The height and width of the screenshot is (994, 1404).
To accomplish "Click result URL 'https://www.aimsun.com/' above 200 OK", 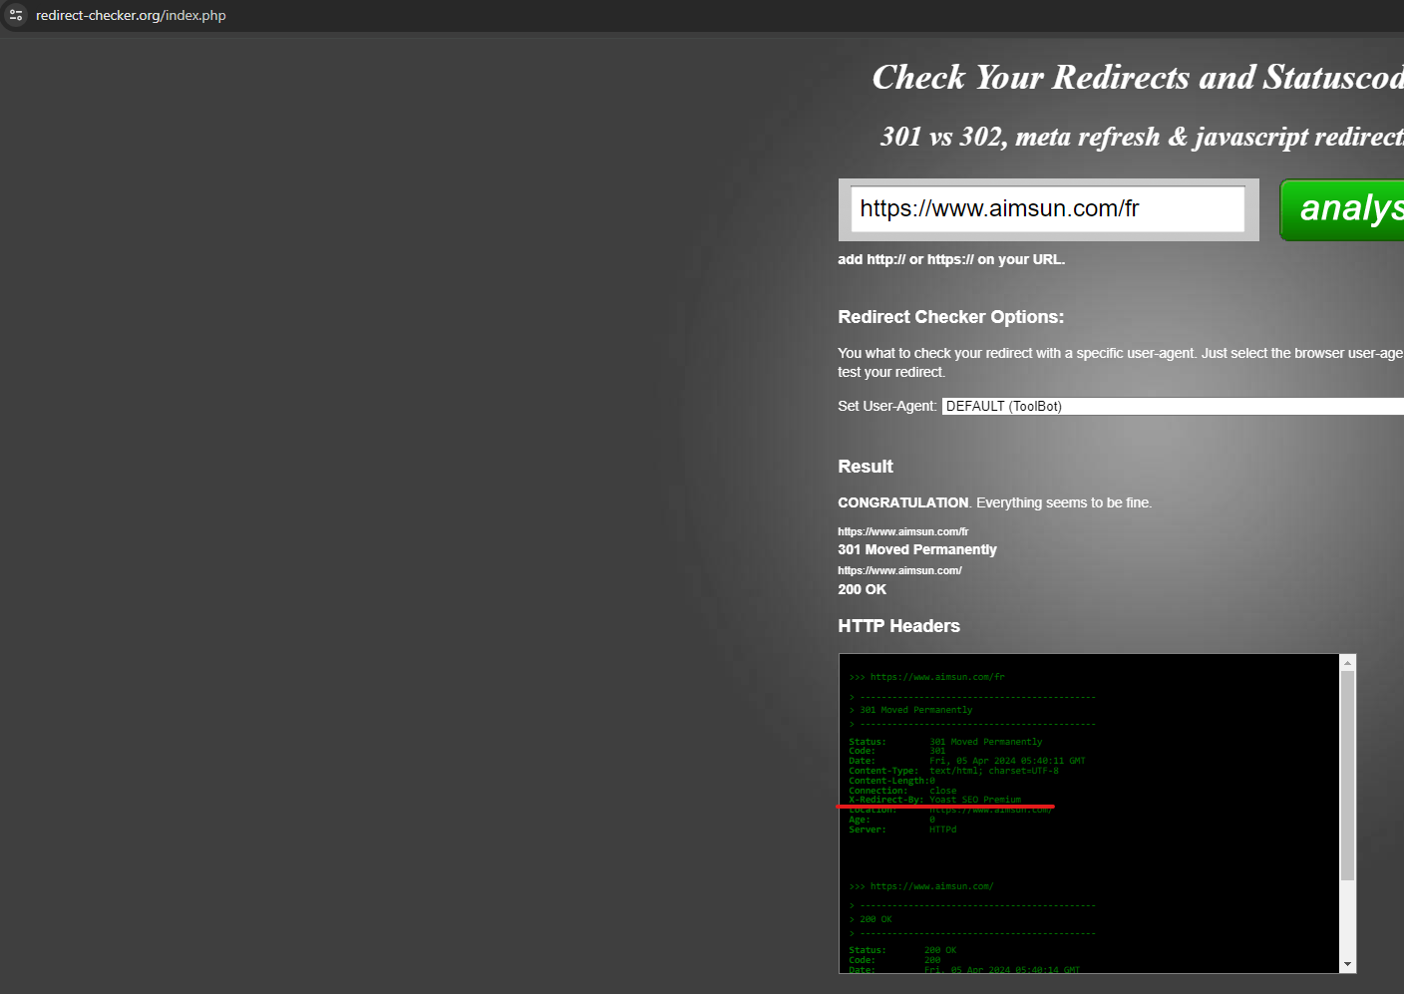I will (900, 570).
